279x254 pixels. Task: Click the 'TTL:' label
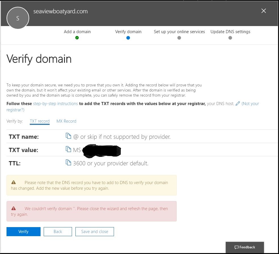click(14, 163)
